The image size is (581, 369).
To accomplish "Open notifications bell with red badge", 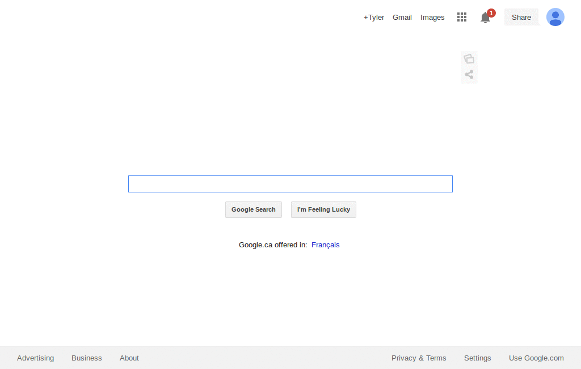I will point(487,16).
